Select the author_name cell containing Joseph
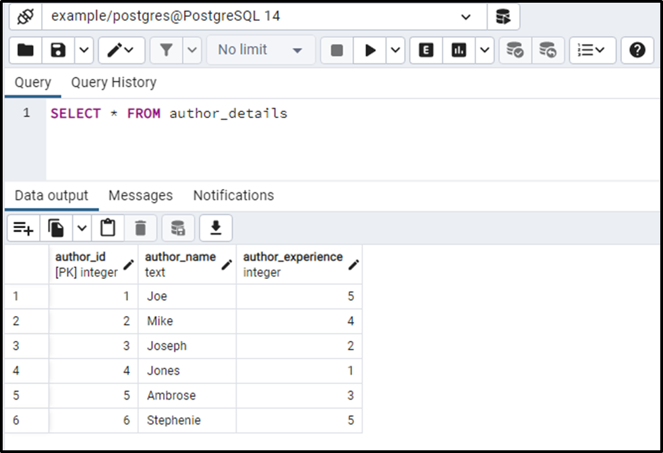The image size is (663, 453). [187, 346]
